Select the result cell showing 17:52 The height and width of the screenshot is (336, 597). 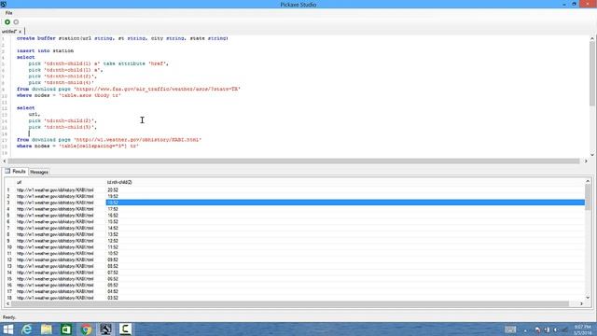coord(345,209)
